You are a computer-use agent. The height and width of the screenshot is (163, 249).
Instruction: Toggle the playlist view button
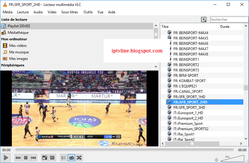pyautogui.click(x=63, y=158)
